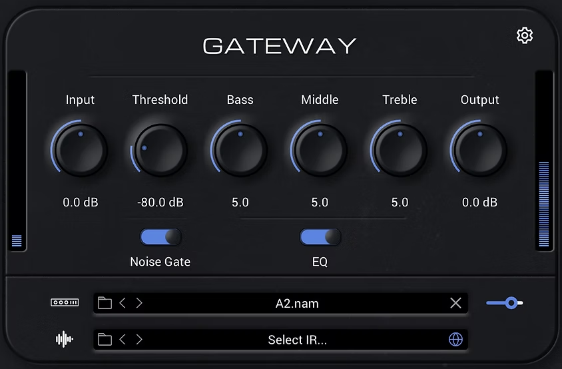The width and height of the screenshot is (562, 369).
Task: Click the Bass knob
Action: click(240, 150)
